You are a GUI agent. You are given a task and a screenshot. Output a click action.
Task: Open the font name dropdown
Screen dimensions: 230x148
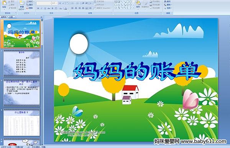pos(50,3)
